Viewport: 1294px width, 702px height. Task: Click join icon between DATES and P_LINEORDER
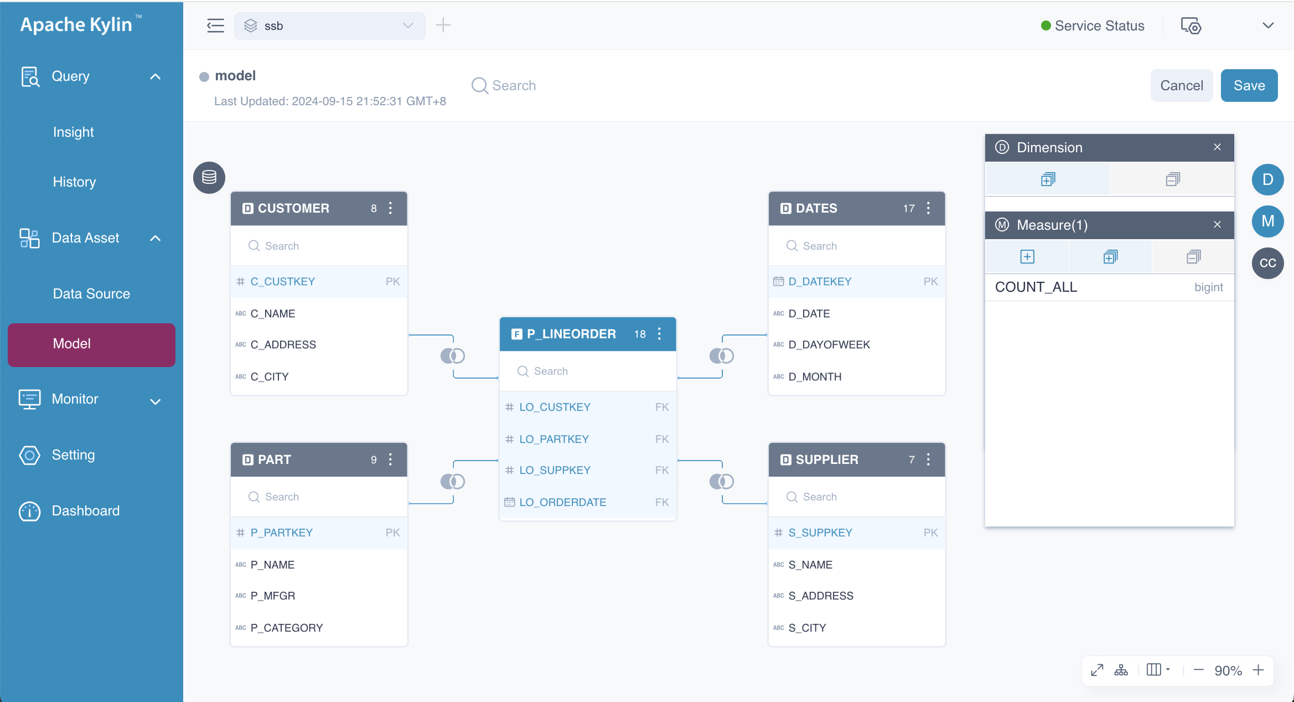pos(721,356)
